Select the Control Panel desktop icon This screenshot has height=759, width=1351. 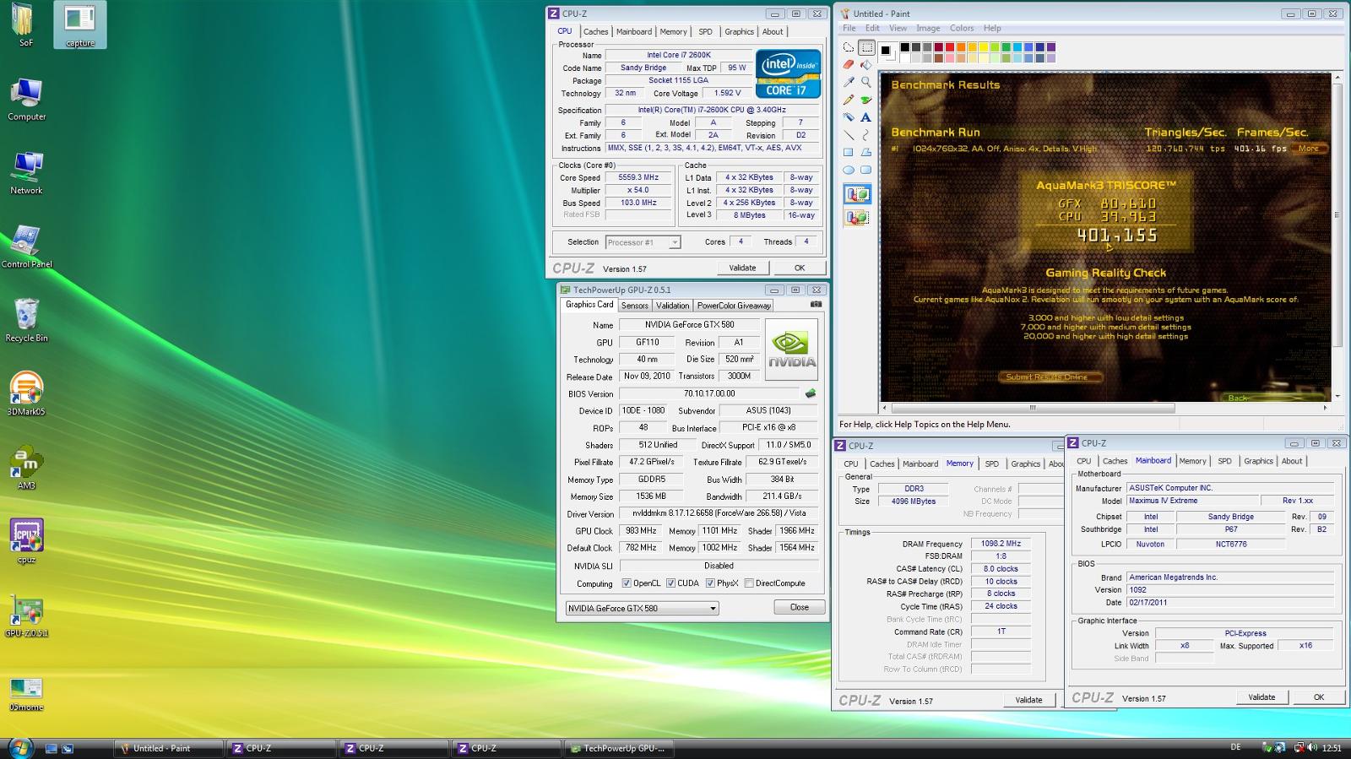pyautogui.click(x=26, y=247)
